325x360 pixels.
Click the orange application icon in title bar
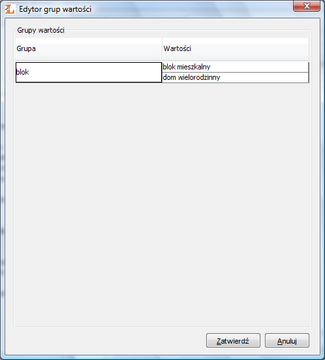coord(10,9)
